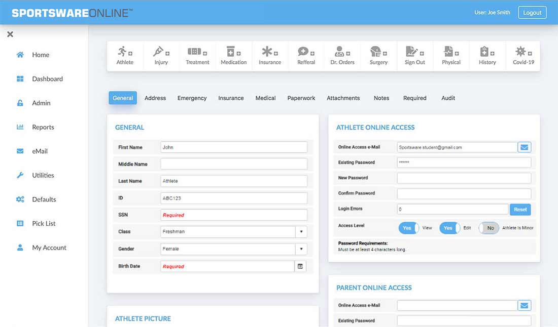Image resolution: width=558 pixels, height=327 pixels.
Task: Disable Edit access for the athlete
Action: coord(449,228)
